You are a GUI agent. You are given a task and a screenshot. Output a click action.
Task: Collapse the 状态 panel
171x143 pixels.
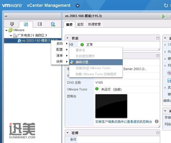68,38
